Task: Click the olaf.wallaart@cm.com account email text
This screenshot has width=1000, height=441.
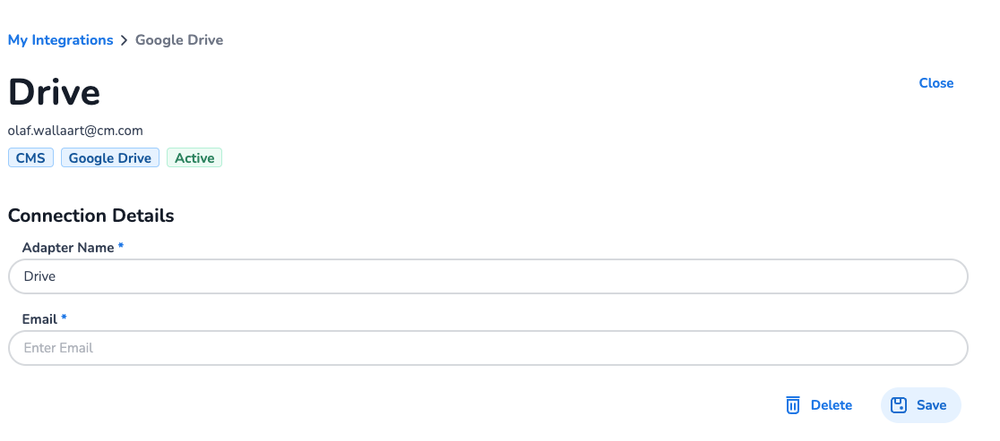Action: coord(75,131)
